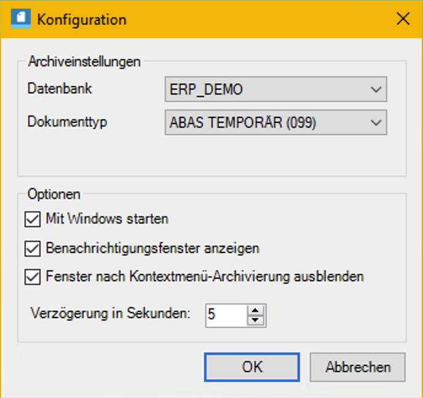Close the Konfiguration dialog with the X

(403, 19)
